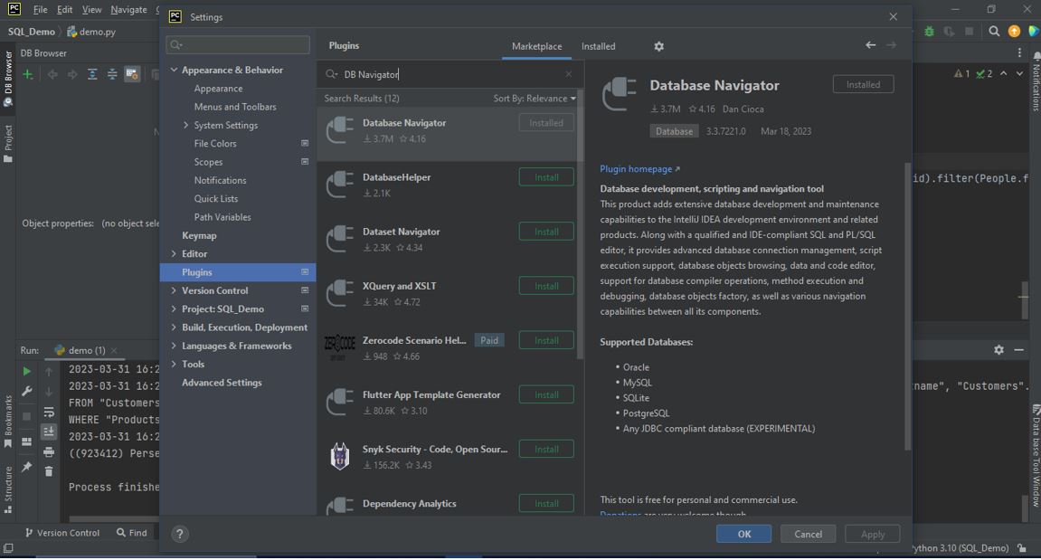Screen dimensions: 1041x560
Task: Open the Sort By Relevance dropdown
Action: pyautogui.click(x=534, y=98)
